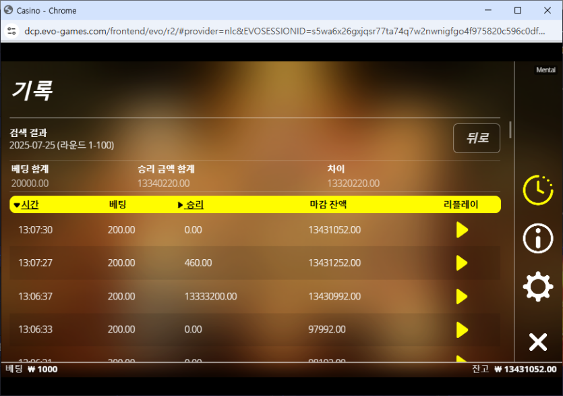
Task: Play replay for the 13:06:33 round
Action: 462,329
